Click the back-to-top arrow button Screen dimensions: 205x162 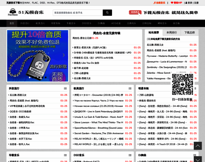[198, 146]
